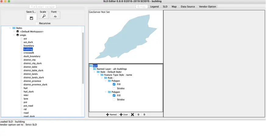Click the Default Workspace layers icon

[18, 32]
